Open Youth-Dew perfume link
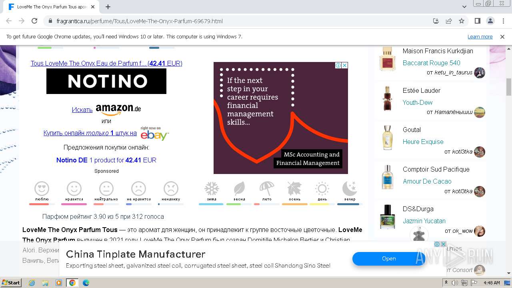Image resolution: width=512 pixels, height=288 pixels. pos(418,102)
